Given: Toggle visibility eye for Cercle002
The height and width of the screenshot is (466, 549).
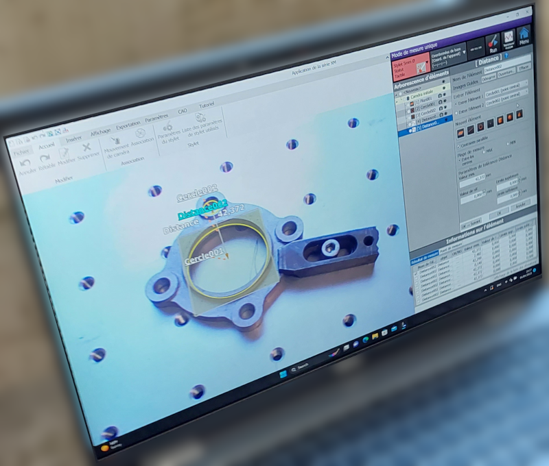Looking at the screenshot, I should [446, 107].
